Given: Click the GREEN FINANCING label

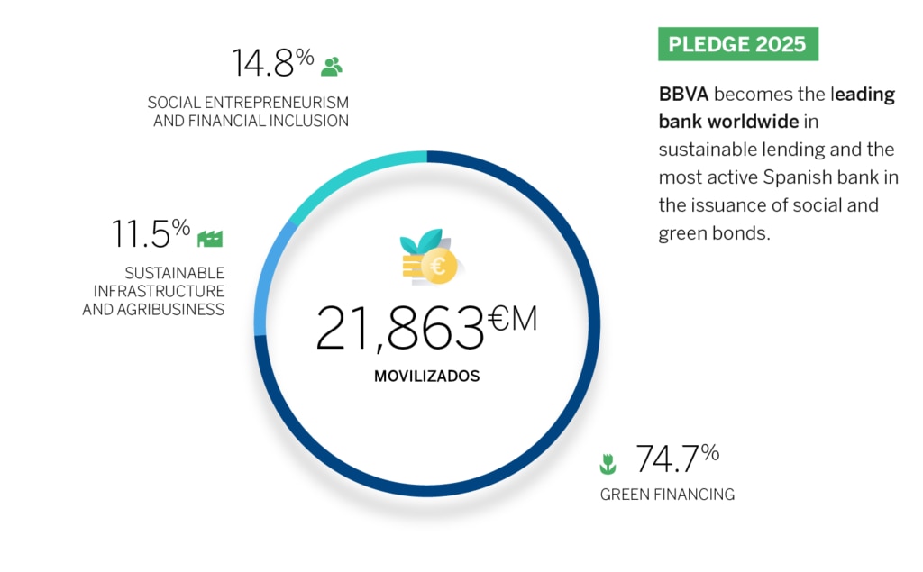Looking at the screenshot, I should (x=668, y=495).
